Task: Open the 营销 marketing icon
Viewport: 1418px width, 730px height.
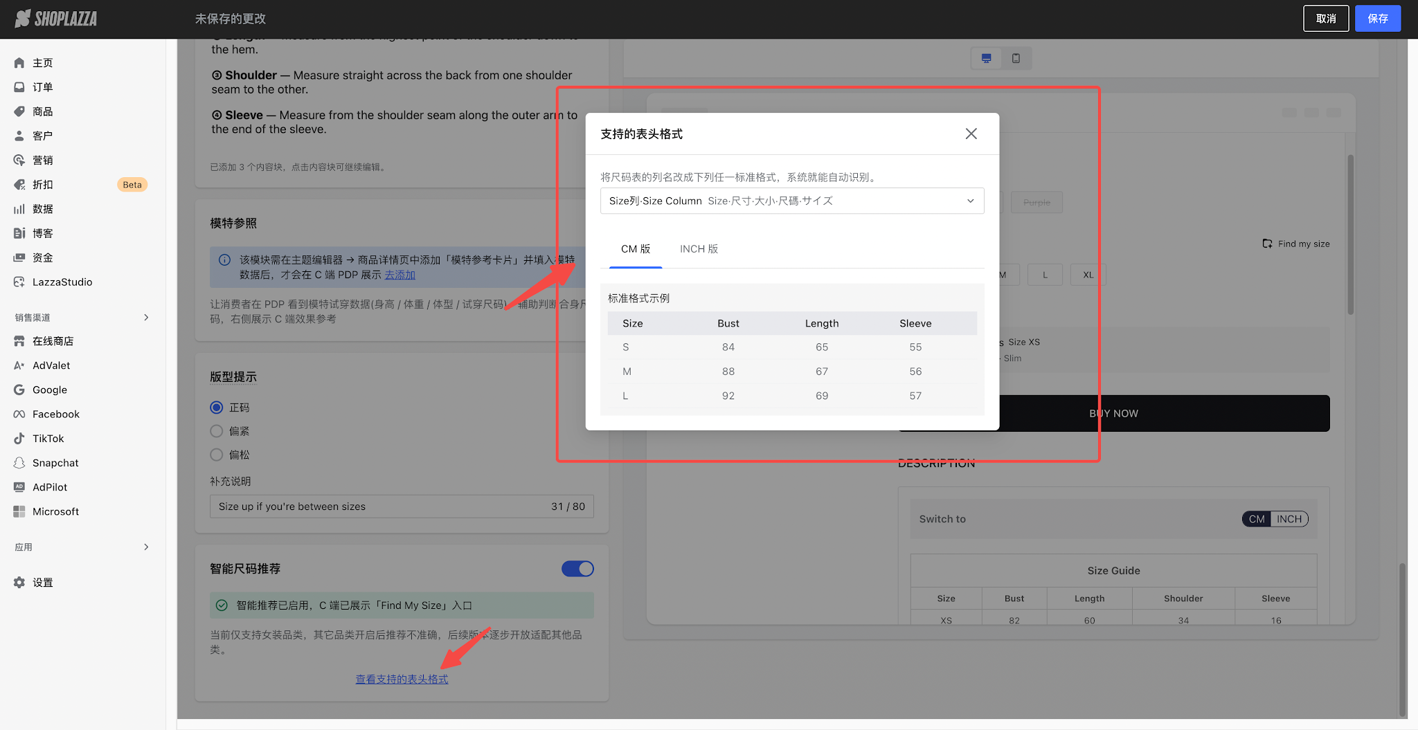Action: [19, 161]
